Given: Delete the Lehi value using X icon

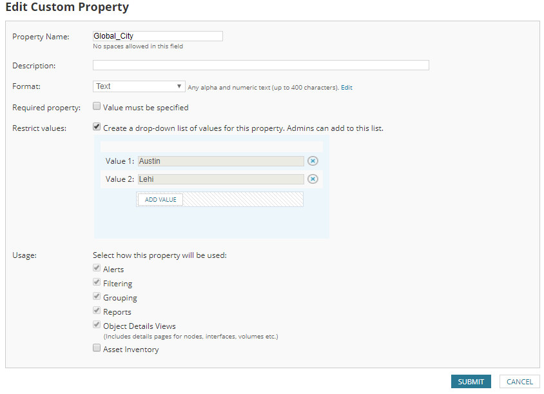Looking at the screenshot, I should 313,179.
